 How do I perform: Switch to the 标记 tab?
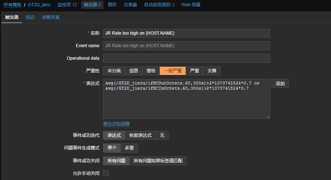pyautogui.click(x=30, y=17)
